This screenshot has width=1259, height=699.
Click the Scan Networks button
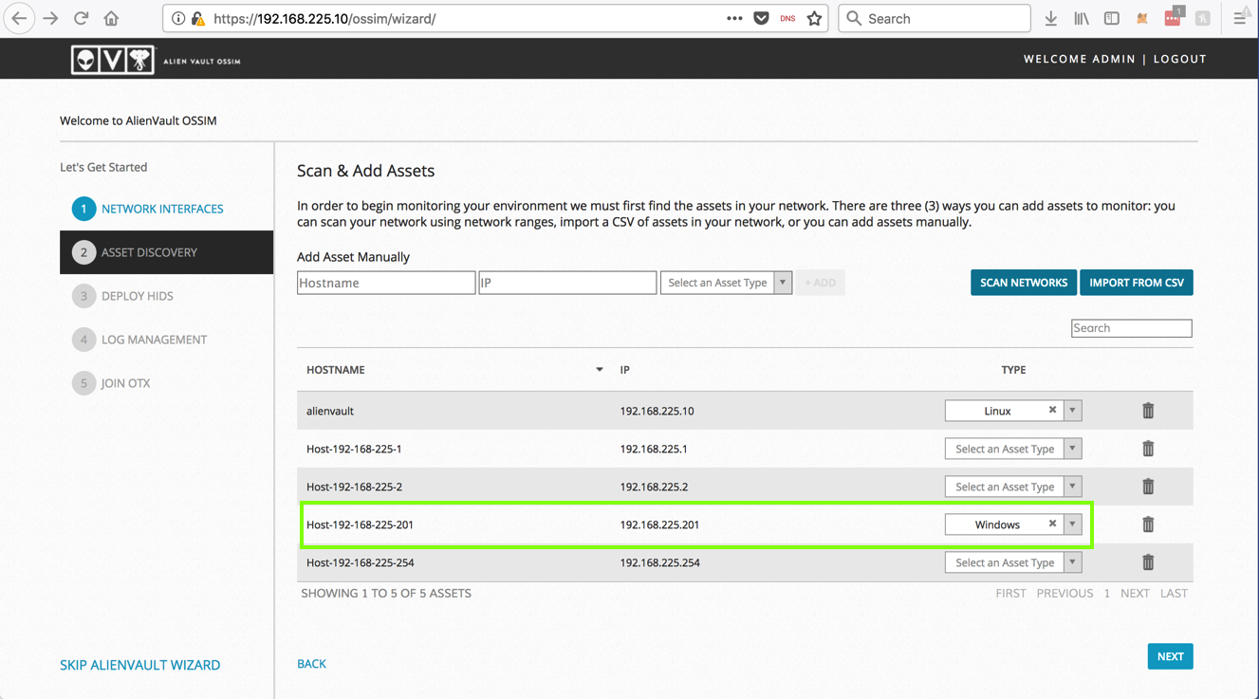pyautogui.click(x=1023, y=283)
